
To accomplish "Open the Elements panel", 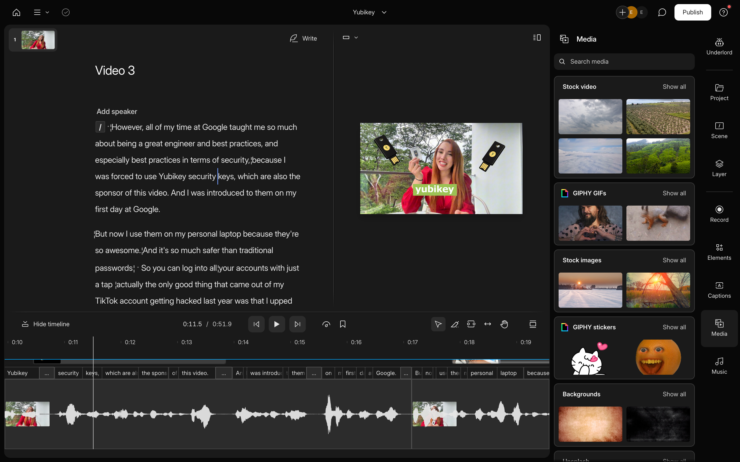I will coord(719,252).
